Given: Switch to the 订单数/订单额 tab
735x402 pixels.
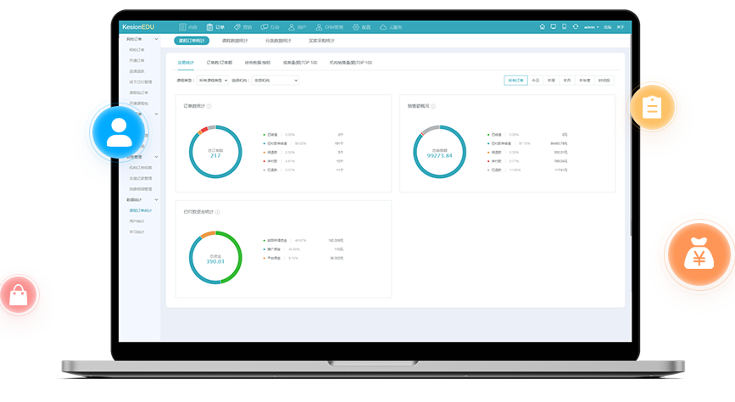Looking at the screenshot, I should tap(220, 62).
